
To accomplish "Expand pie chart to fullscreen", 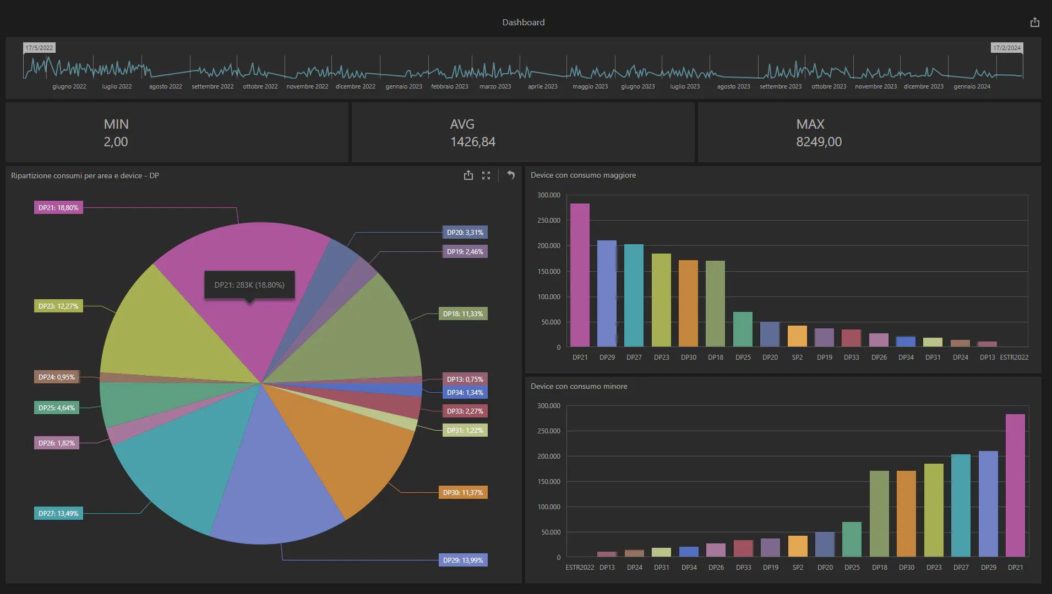I will [486, 175].
